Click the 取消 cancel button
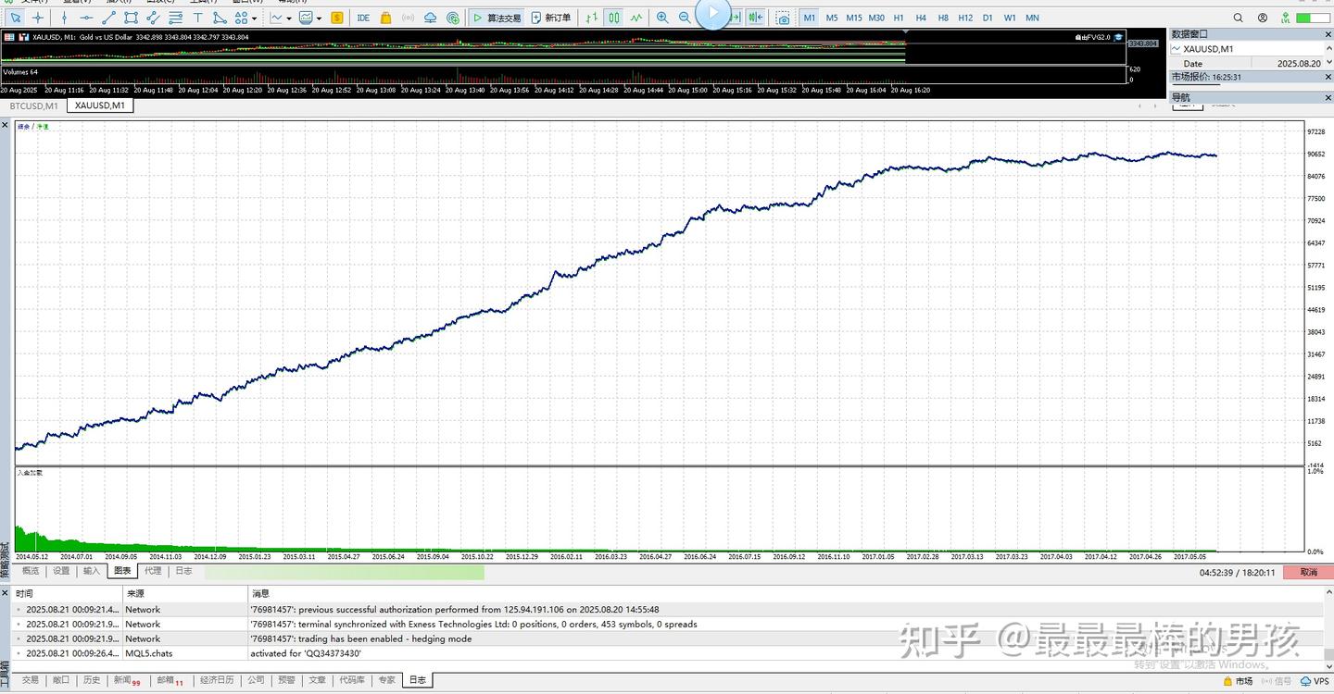 [1309, 572]
